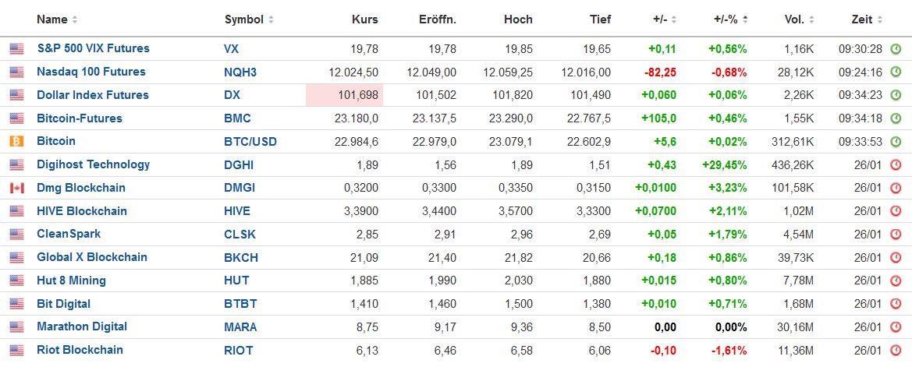Click the Canadian flag beside Dmg Blockchain
Screen dimensions: 912x367
pyautogui.click(x=16, y=188)
